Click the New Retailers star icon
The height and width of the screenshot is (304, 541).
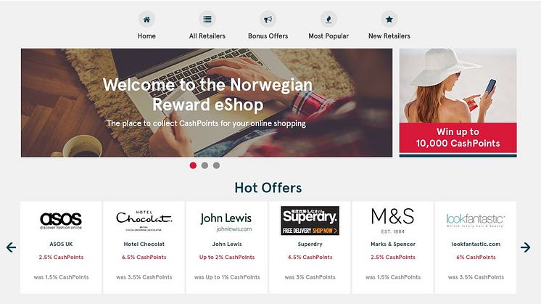pyautogui.click(x=389, y=20)
